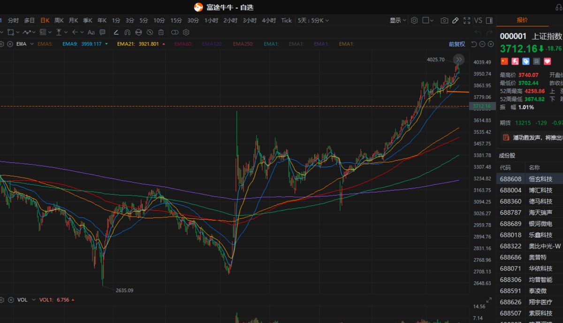
Task: Select the 15分 timeframe
Action: tap(176, 20)
